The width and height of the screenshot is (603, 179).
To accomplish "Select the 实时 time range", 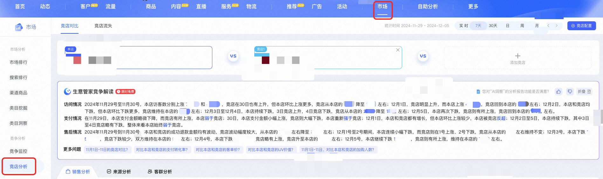I will click(x=463, y=26).
